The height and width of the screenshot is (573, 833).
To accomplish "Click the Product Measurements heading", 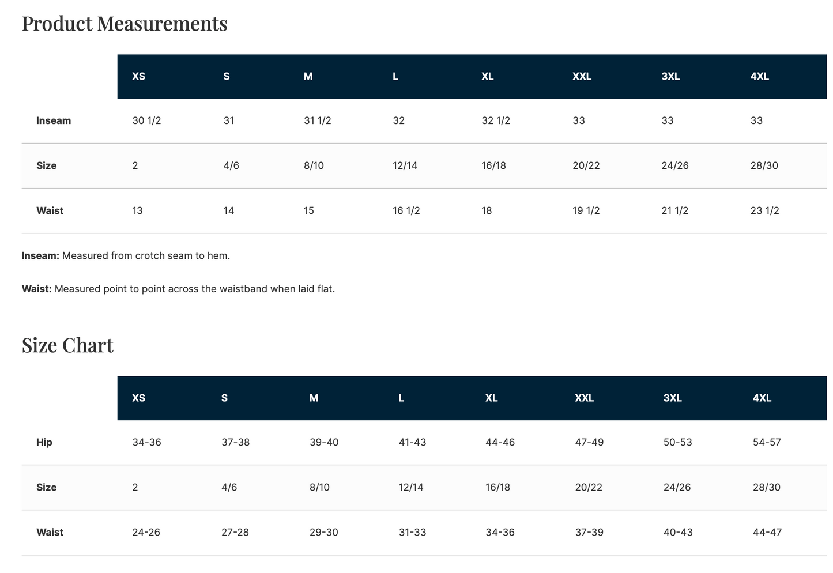I will point(125,24).
